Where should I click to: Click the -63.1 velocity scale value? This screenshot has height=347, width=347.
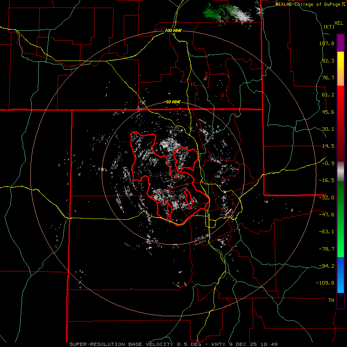click(327, 232)
